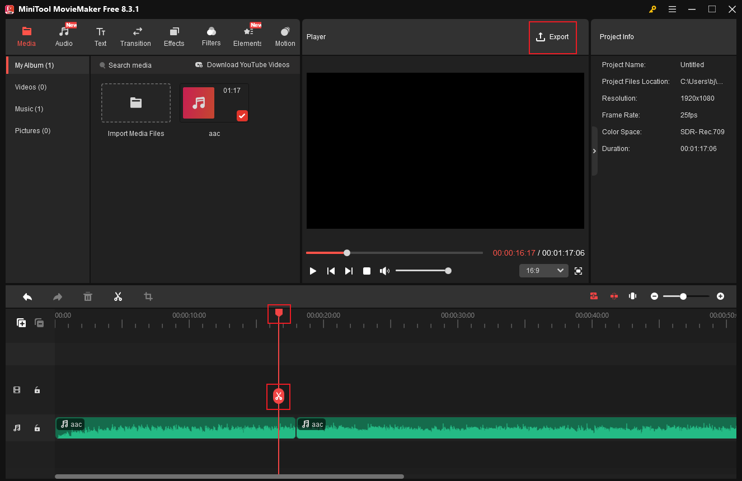Screen dimensions: 742x481
Task: Undo the last action
Action: click(x=27, y=296)
